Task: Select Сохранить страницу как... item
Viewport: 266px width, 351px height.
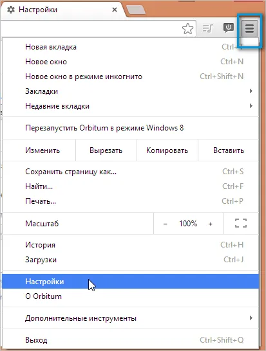Action: tap(131, 172)
